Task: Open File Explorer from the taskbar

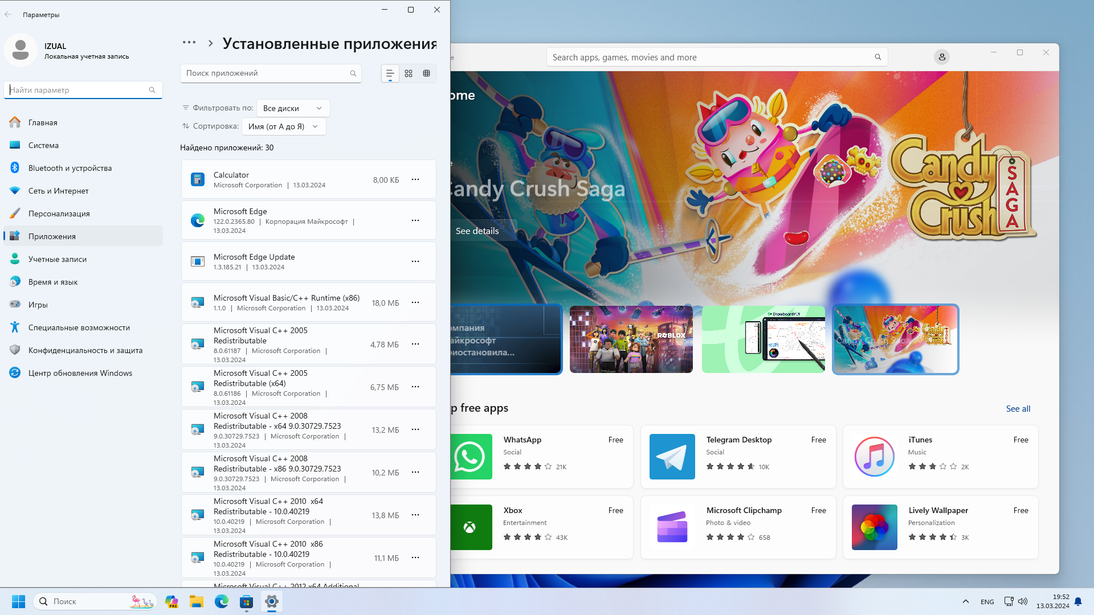Action: tap(197, 601)
